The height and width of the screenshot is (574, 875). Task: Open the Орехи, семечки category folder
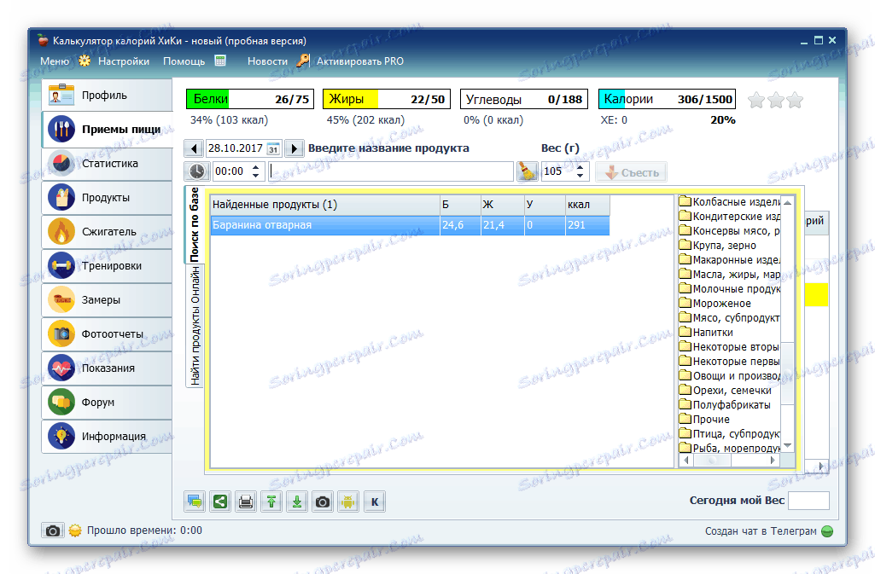[725, 390]
